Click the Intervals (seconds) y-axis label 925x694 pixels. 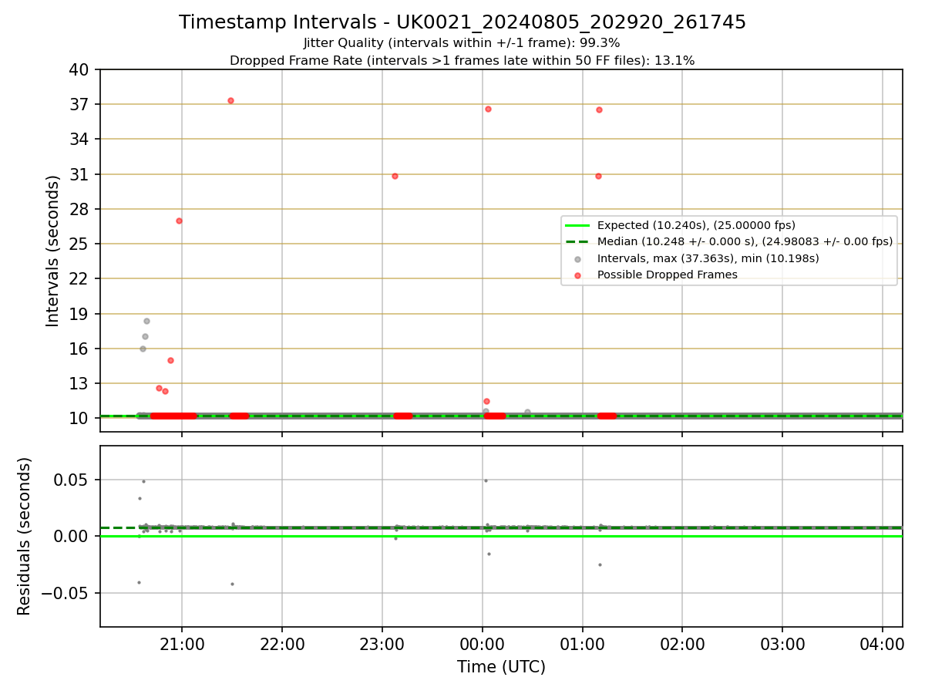pyautogui.click(x=53, y=251)
